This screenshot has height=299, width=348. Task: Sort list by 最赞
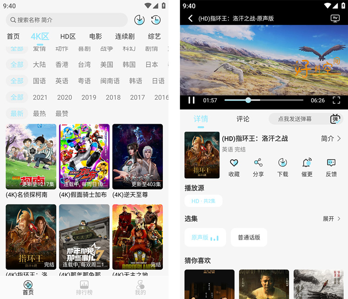tap(62, 114)
